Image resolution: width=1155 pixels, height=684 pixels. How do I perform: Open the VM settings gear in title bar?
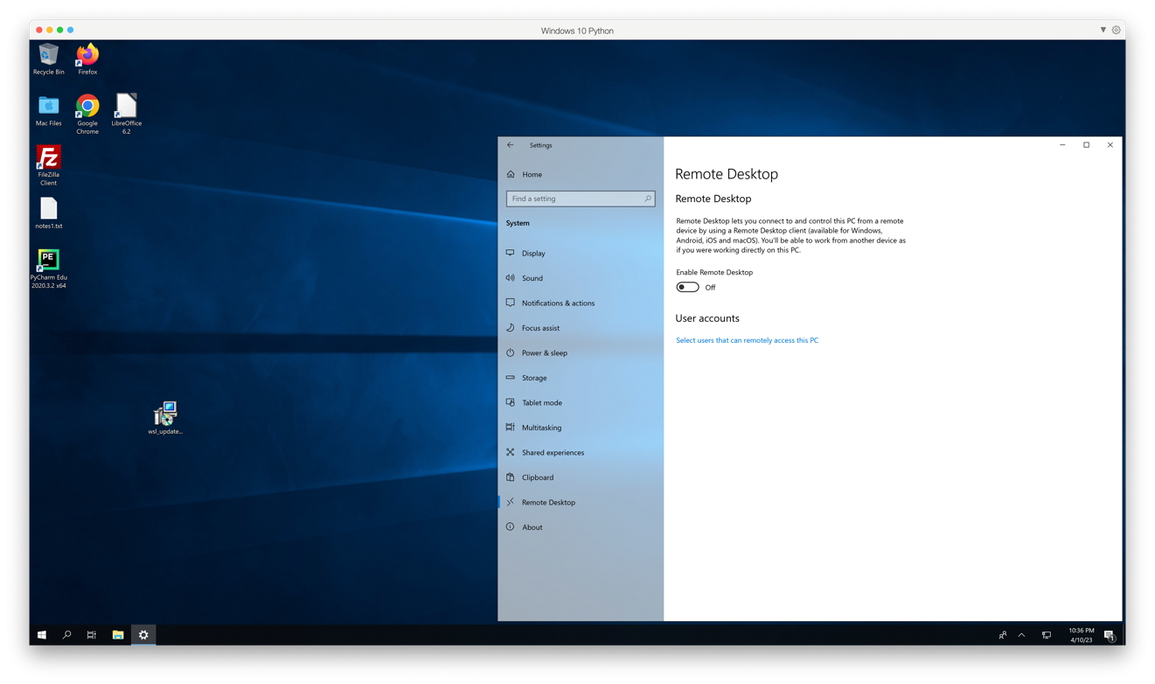(1117, 30)
